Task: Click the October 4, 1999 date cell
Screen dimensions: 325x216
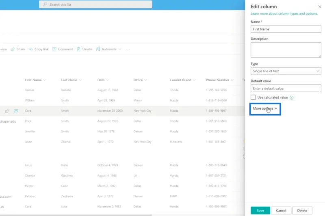Action: [x=108, y=165]
